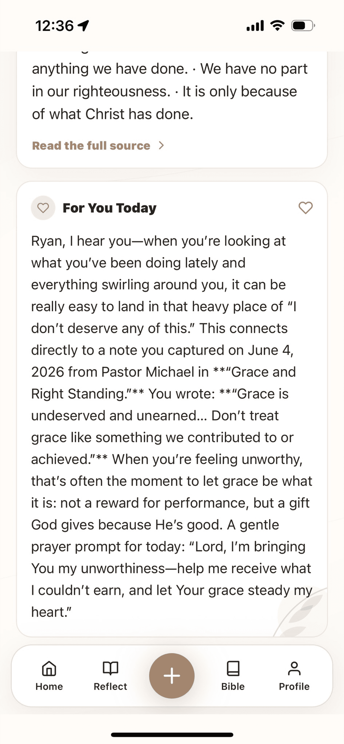Tap the battery indicator in status bar
Viewport: 344px width, 744px height.
303,26
